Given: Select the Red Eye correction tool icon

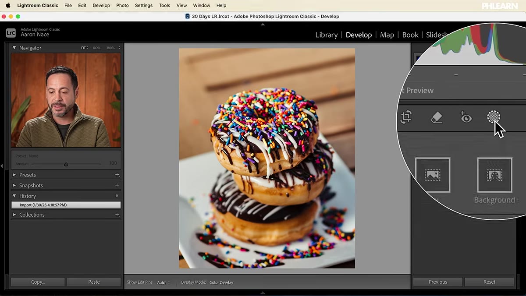Looking at the screenshot, I should [466, 117].
